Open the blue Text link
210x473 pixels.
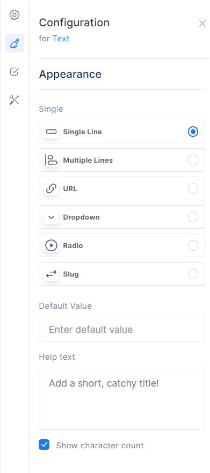(61, 39)
